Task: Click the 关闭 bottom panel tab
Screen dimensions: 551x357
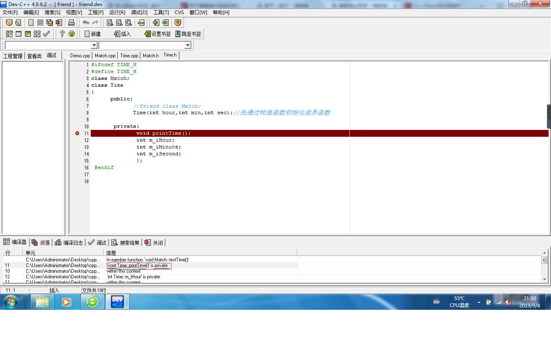Action: click(x=154, y=242)
